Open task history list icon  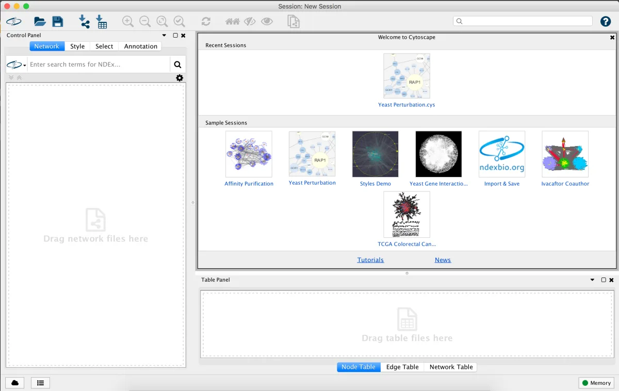click(40, 383)
